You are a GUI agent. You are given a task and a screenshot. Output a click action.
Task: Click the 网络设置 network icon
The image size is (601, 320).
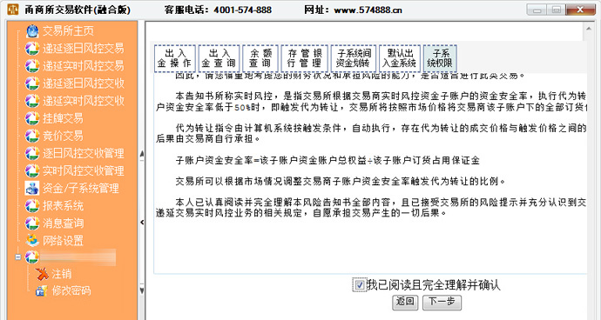click(32, 241)
